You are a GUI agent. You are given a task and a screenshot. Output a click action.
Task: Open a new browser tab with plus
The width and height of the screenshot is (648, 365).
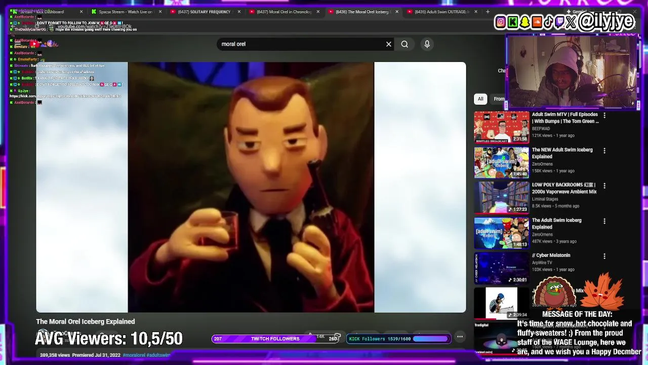[x=488, y=12]
